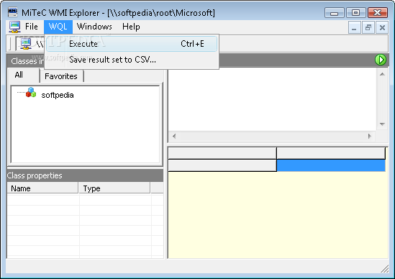Click scroll up arrow in query editor
Viewport: 395px width, 279px height.
coord(382,74)
